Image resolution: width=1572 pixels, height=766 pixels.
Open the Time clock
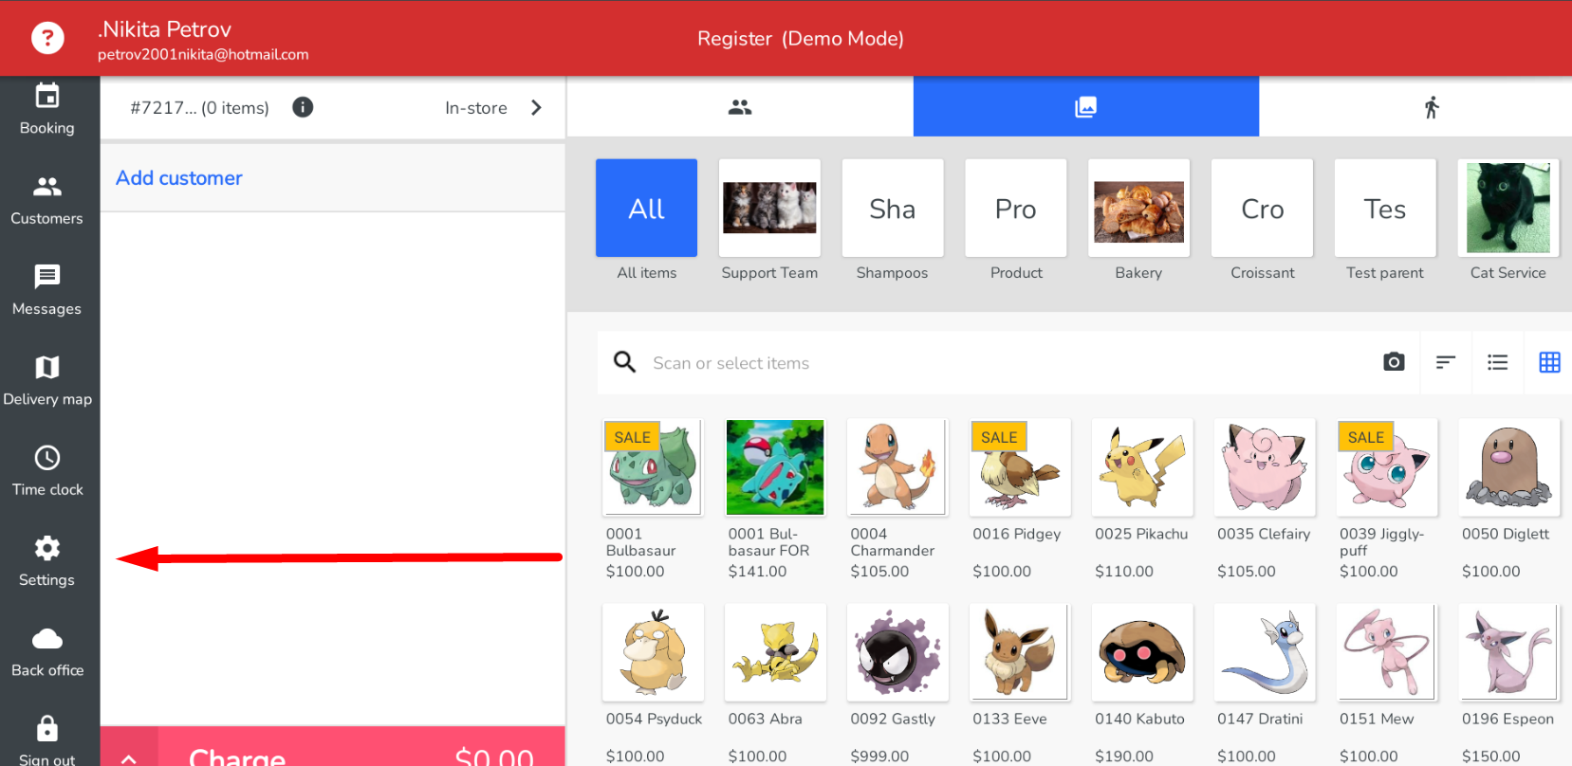point(47,471)
